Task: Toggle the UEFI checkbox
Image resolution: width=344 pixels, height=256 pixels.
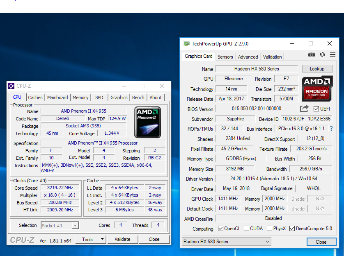Action: coord(316,109)
